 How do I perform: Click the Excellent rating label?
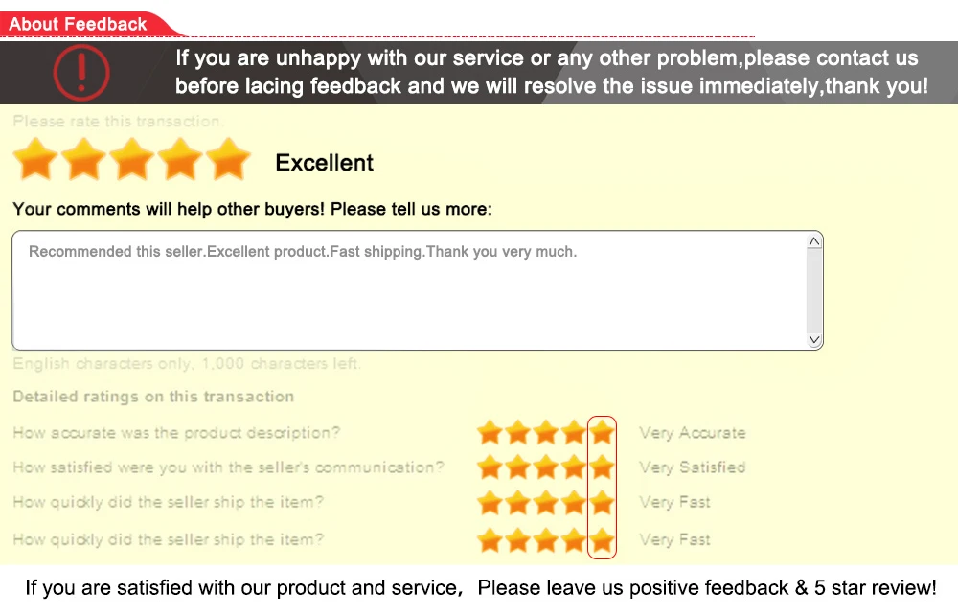pyautogui.click(x=325, y=163)
